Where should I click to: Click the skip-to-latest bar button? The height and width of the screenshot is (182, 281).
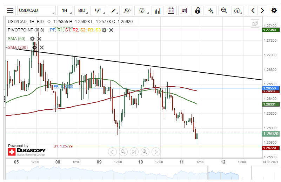pyautogui.click(x=134, y=152)
